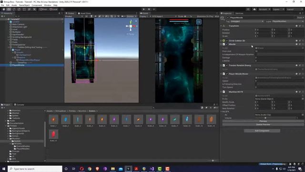Open Shaded draw mode dropdown in Scene
The width and height of the screenshot is (305, 172).
click(x=74, y=16)
